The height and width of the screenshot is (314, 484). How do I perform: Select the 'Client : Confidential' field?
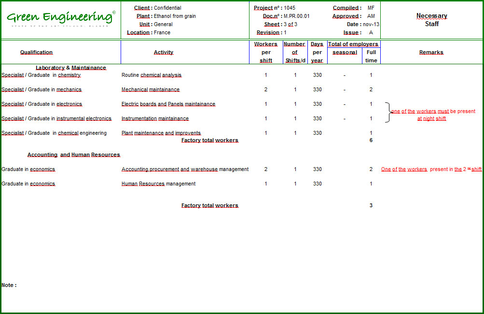pyautogui.click(x=158, y=8)
